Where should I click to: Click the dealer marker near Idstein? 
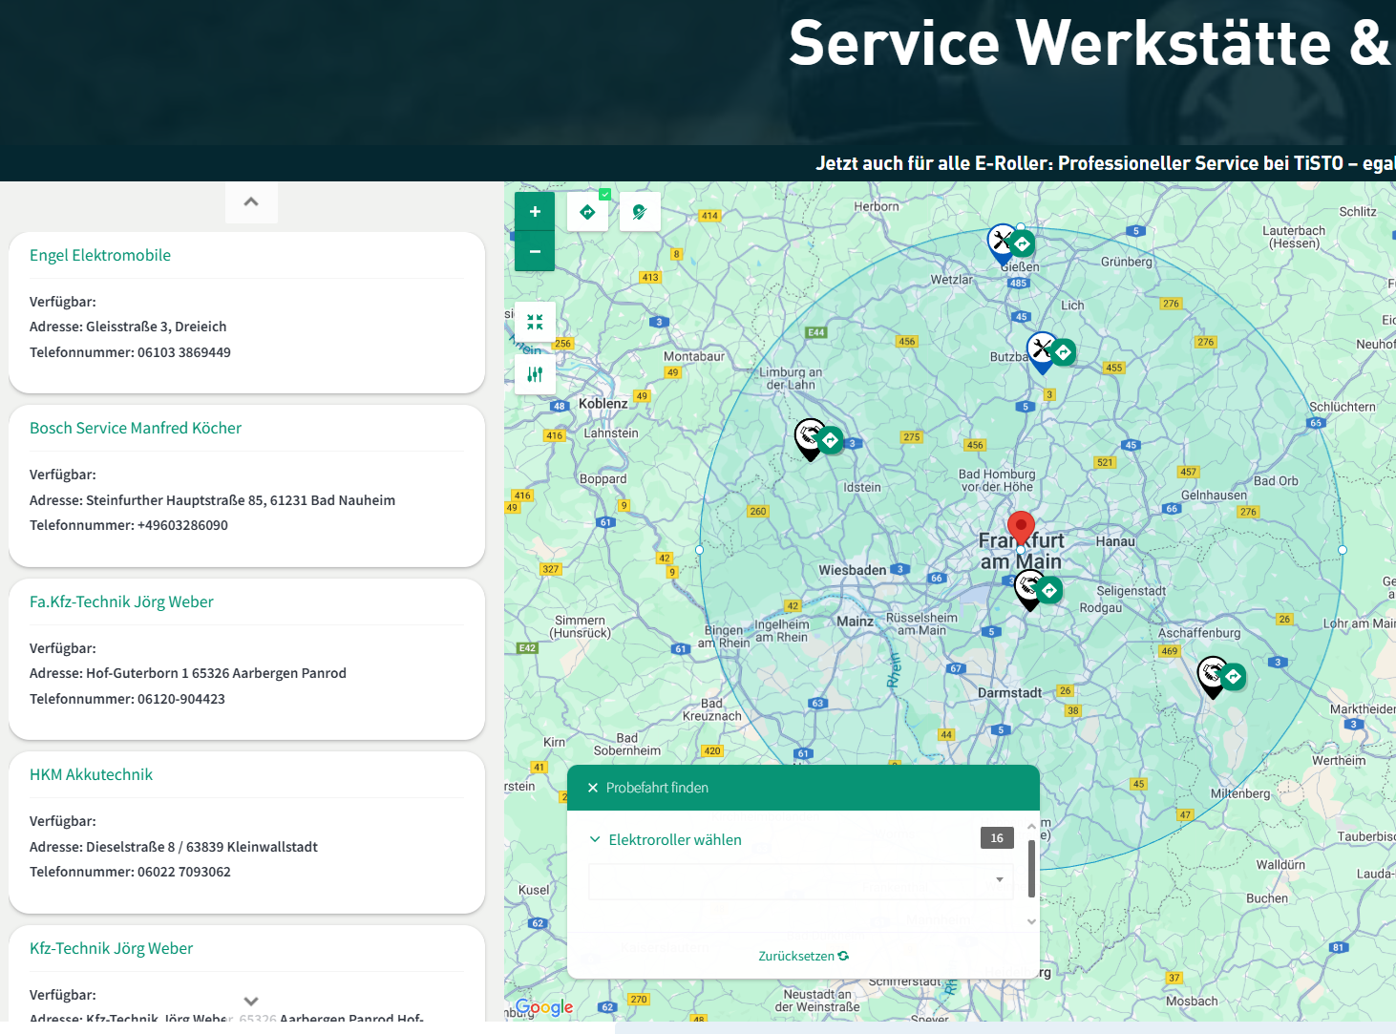(810, 438)
